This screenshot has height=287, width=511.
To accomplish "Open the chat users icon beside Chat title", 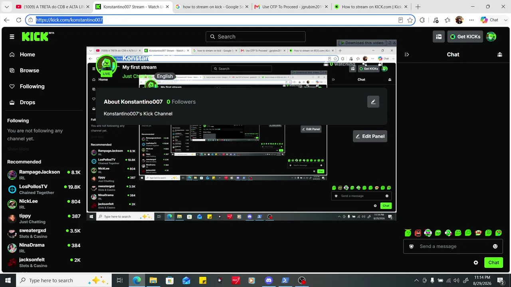I will coord(499,55).
